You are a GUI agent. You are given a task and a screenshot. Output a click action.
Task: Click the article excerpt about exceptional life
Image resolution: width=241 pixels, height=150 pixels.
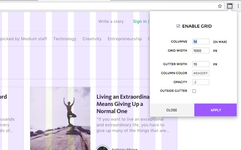[x=133, y=125]
